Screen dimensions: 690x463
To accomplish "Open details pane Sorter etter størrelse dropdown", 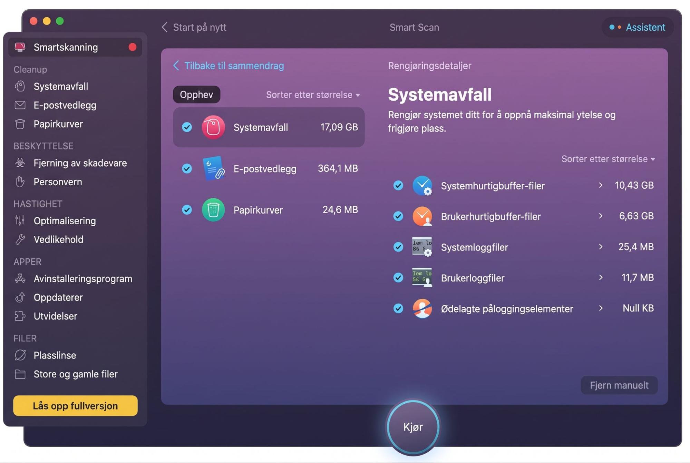I will pyautogui.click(x=608, y=159).
